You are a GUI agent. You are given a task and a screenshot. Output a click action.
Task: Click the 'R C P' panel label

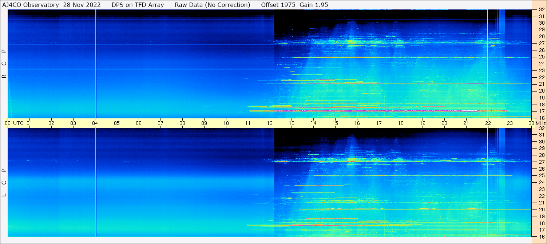click(x=4, y=64)
